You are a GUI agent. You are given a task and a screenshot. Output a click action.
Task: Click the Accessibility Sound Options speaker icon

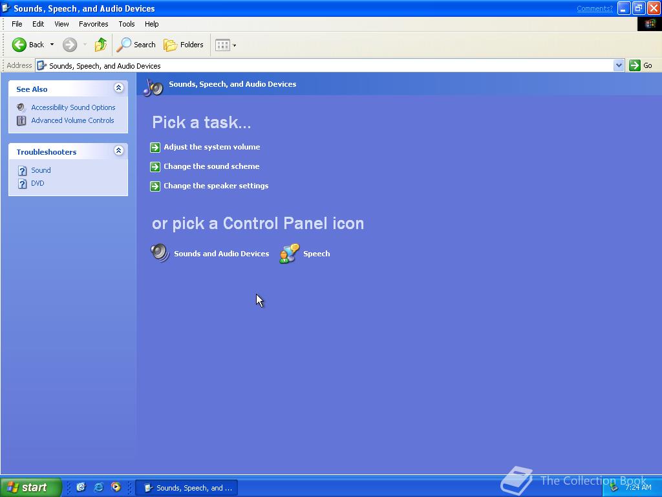(x=21, y=107)
